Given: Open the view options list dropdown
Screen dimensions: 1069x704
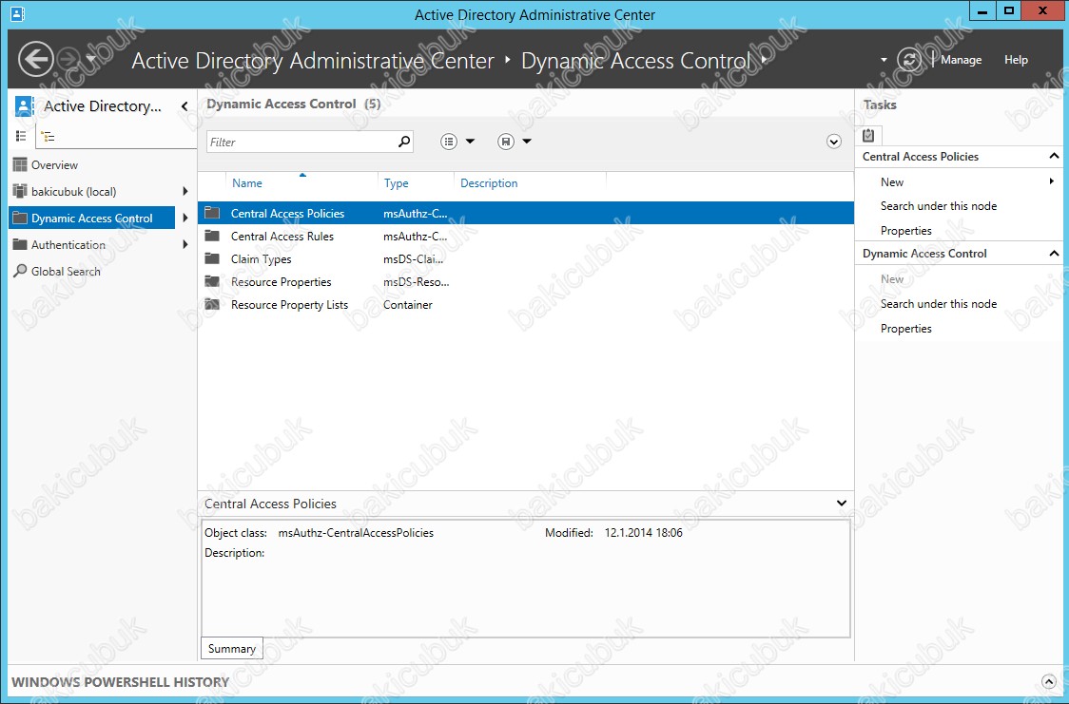Looking at the screenshot, I should pyautogui.click(x=457, y=142).
